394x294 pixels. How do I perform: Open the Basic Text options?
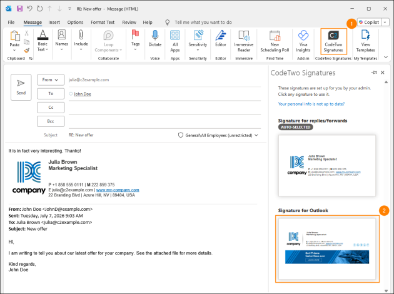(43, 41)
